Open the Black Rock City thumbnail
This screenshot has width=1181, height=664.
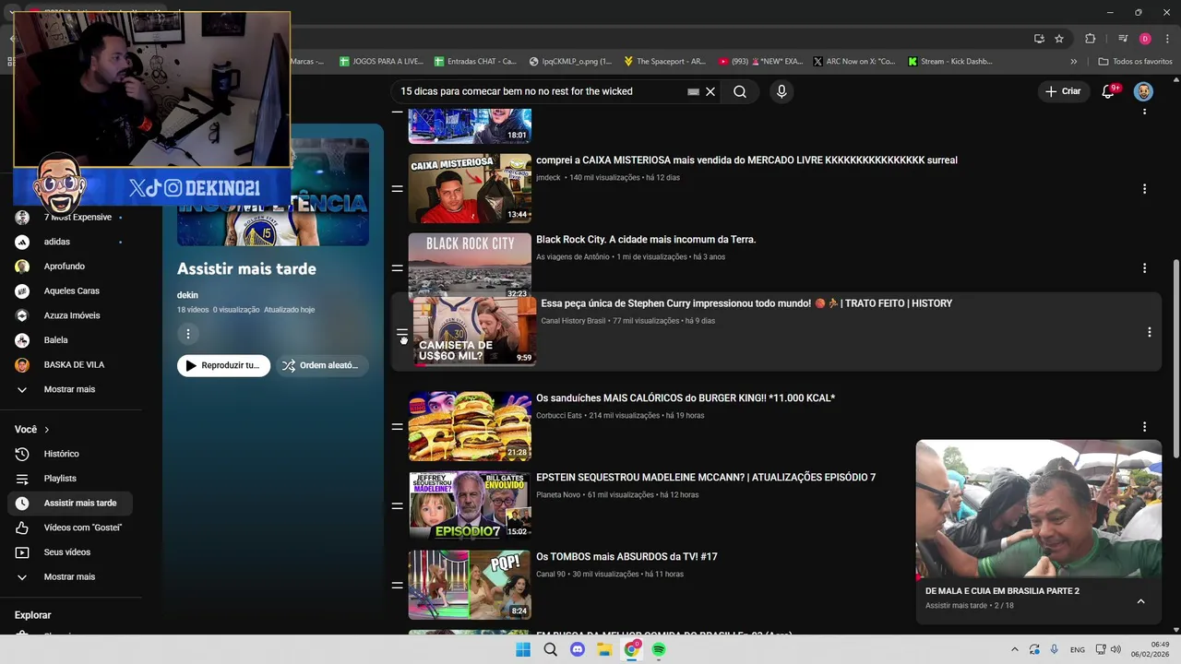[470, 267]
